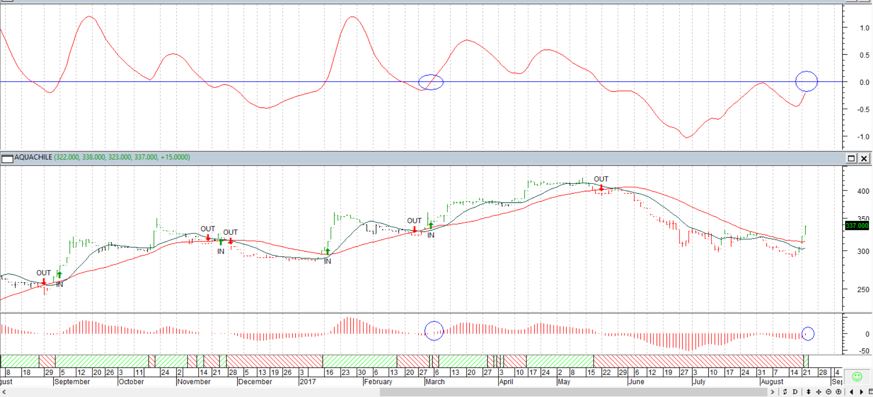Screen dimensions: 873x397
Task: Click the date label 31 on time axis
Action: (762, 372)
